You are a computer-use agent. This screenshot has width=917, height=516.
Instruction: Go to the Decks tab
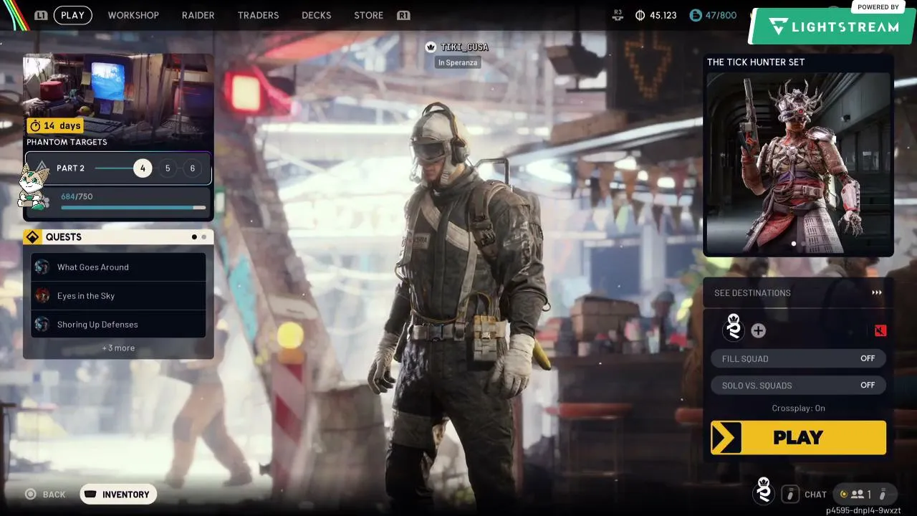(317, 15)
